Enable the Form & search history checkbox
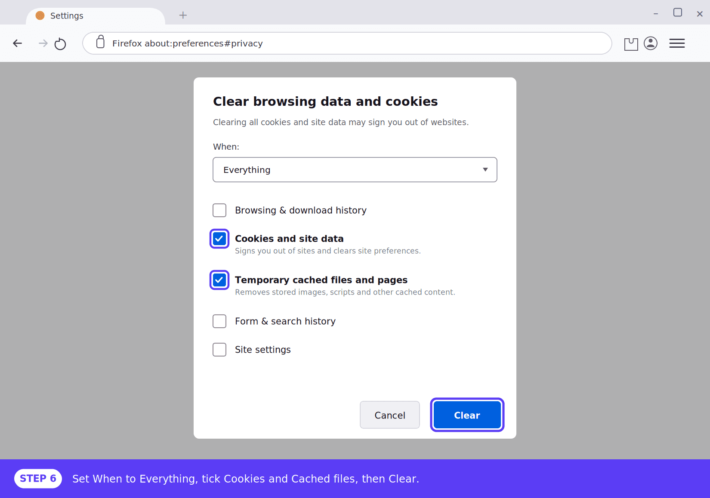 (219, 321)
